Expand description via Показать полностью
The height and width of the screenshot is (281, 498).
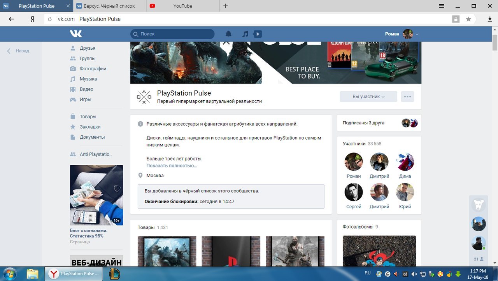click(x=172, y=166)
